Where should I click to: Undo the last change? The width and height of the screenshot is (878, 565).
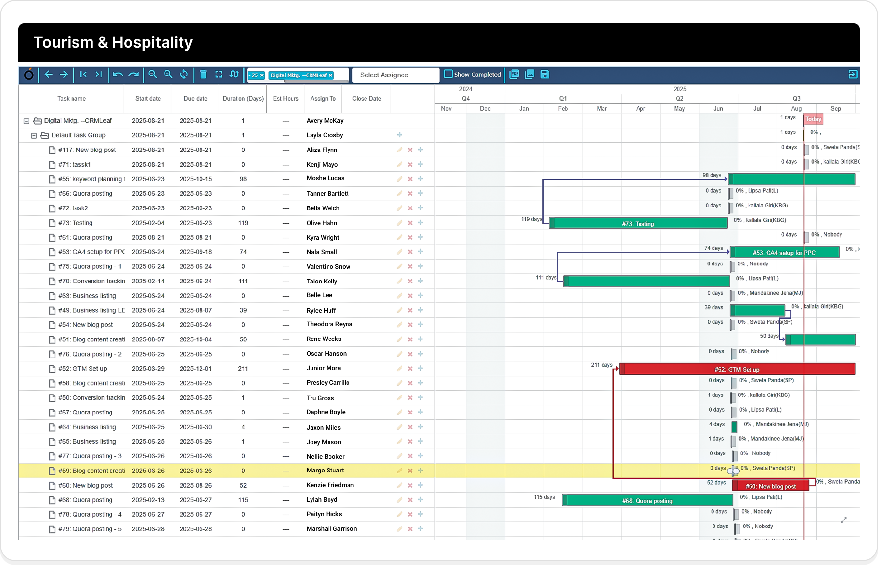pyautogui.click(x=118, y=75)
